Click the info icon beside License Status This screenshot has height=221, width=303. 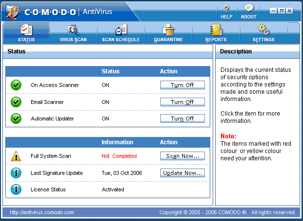(x=16, y=189)
